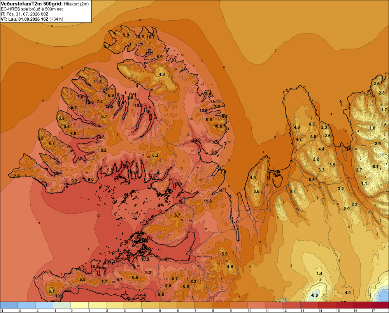Image resolution: width=389 pixels, height=313 pixels.
Task: Click the 5.3 temperature value
Action: (x=61, y=118)
